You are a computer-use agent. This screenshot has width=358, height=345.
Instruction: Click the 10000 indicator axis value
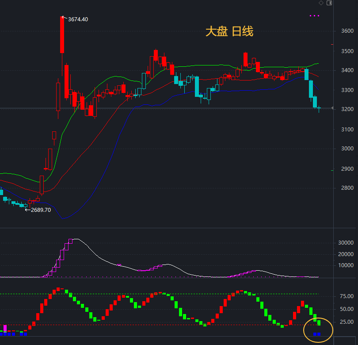[x=346, y=265]
